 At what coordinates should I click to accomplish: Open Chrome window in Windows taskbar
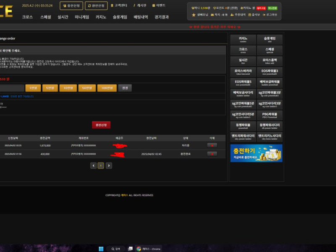pyautogui.click(x=148, y=249)
